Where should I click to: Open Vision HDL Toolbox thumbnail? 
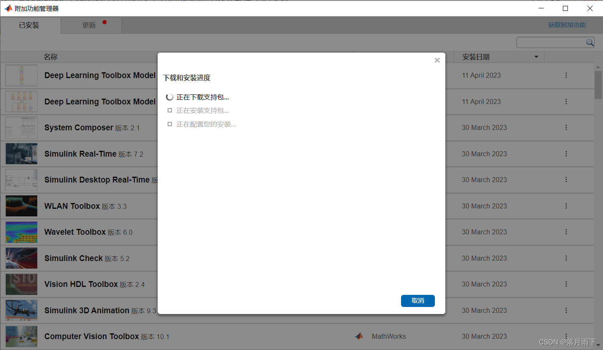21,284
